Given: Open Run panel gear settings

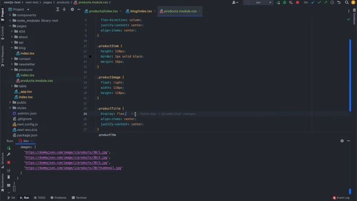Looking at the screenshot, I should (x=342, y=141).
